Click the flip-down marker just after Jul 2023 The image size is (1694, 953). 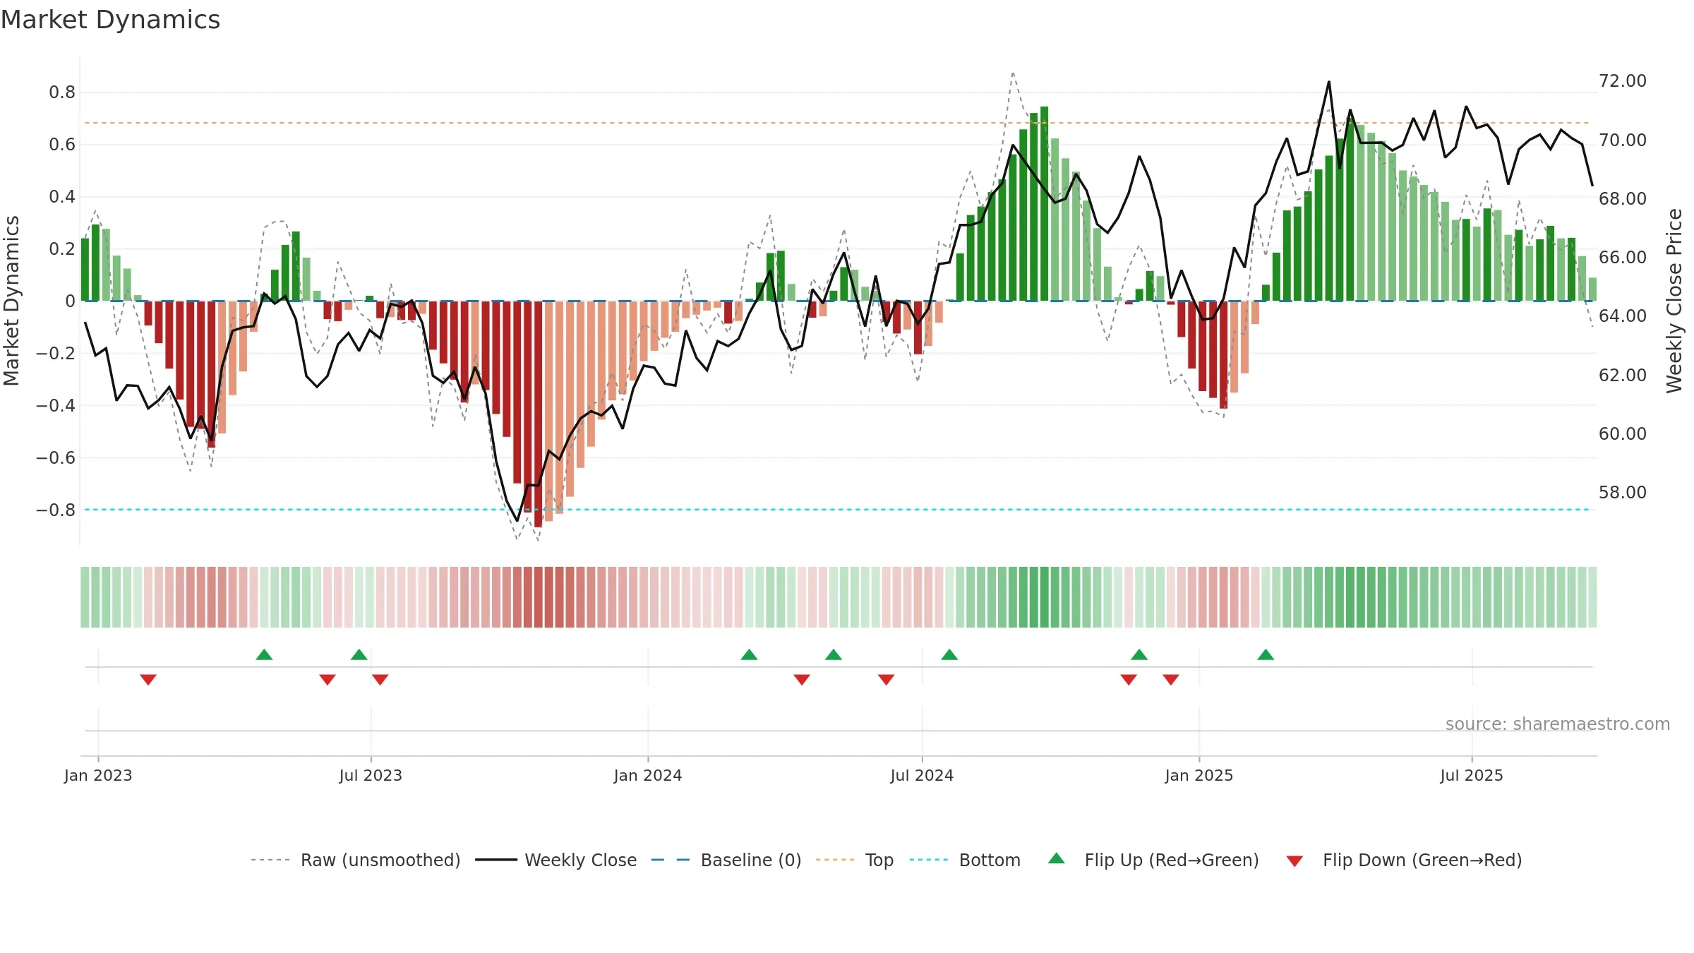pos(380,679)
